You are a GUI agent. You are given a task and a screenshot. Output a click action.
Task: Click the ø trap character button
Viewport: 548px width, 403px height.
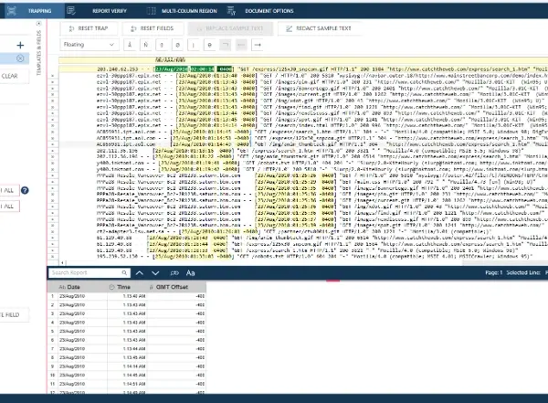coord(209,45)
